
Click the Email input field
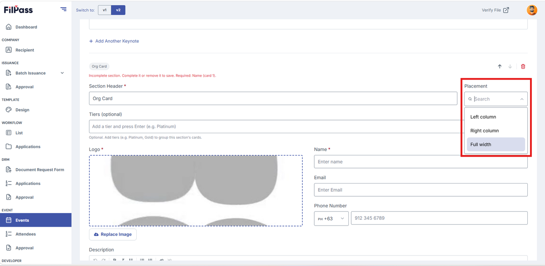421,190
